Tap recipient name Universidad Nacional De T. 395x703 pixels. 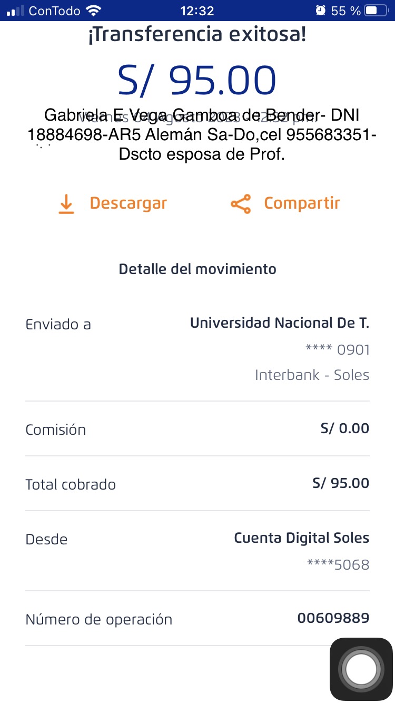click(x=279, y=323)
